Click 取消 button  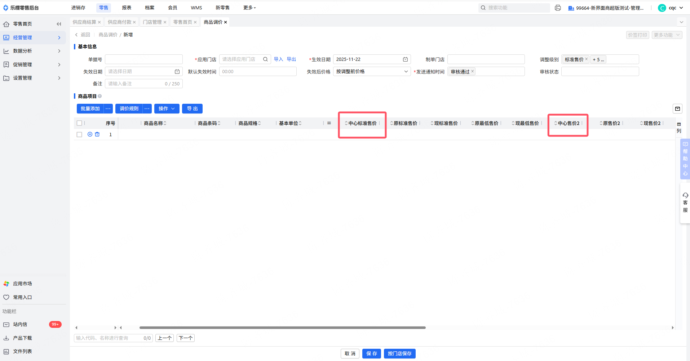pyautogui.click(x=350, y=354)
